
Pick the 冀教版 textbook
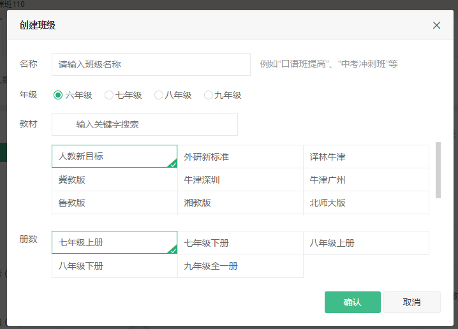point(115,180)
